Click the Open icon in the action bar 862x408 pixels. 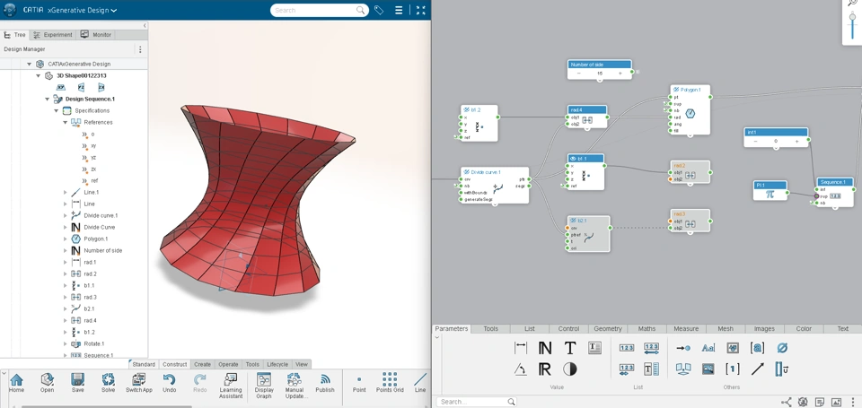[47, 379]
